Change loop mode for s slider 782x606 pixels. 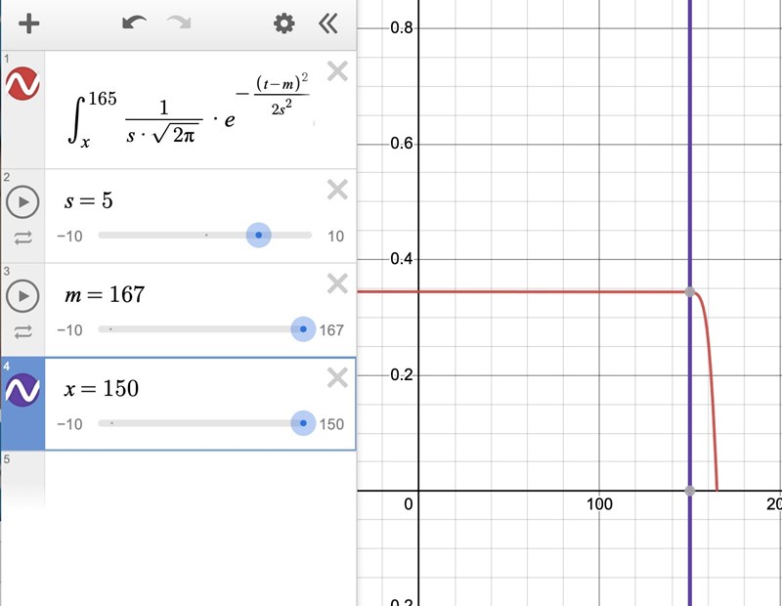point(22,237)
